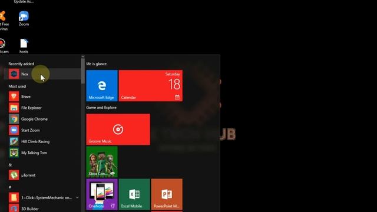
Task: Click the life is glance group title
Action: pyautogui.click(x=97, y=64)
